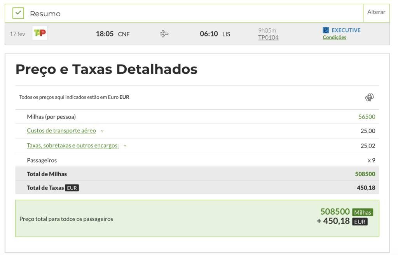Screen dimensions: 398x255
Task: Click the green Milhas badge in total box
Action: point(363,212)
